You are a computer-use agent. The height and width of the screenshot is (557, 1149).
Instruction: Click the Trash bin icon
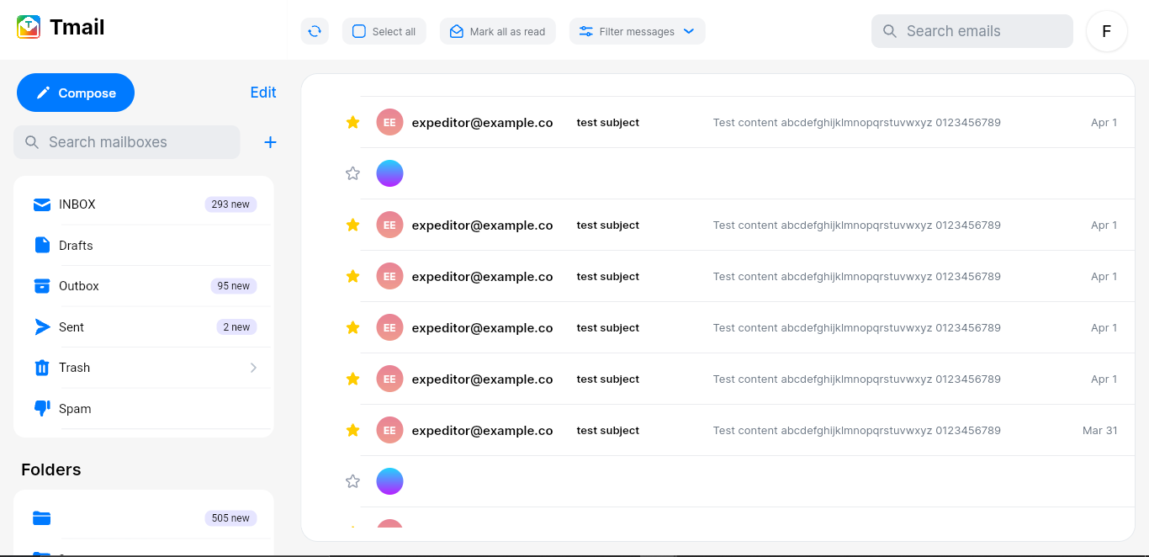(42, 368)
